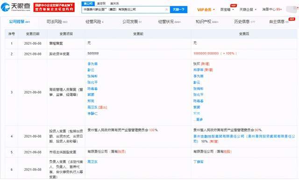Screen dimensions: 299x180
Task: Select the 查公司 search tab
Action: [88, 3]
